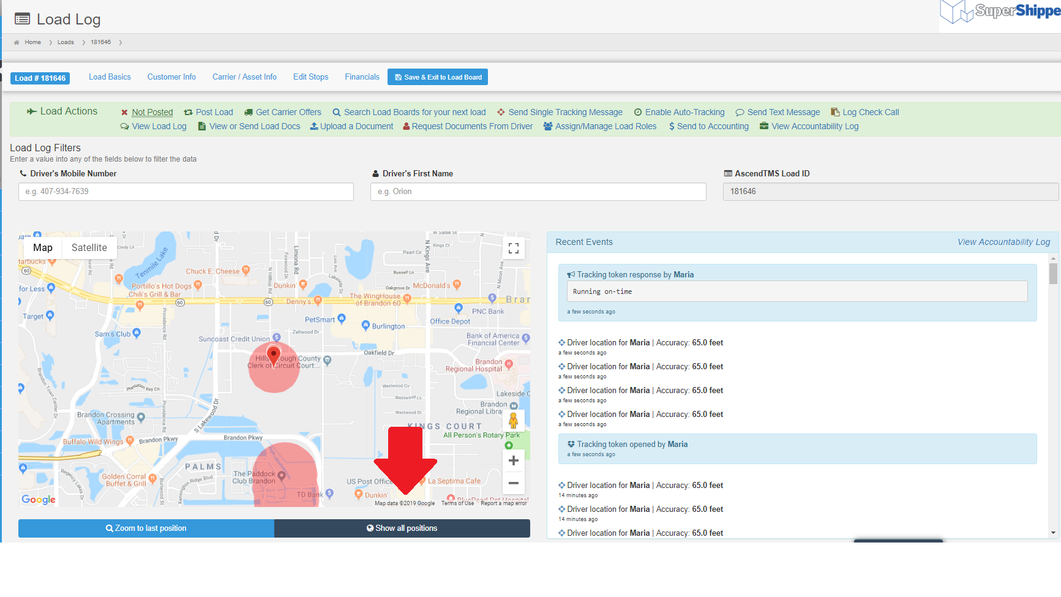Select breadcrumb item 181646
This screenshot has width=1061, height=597.
coord(100,42)
